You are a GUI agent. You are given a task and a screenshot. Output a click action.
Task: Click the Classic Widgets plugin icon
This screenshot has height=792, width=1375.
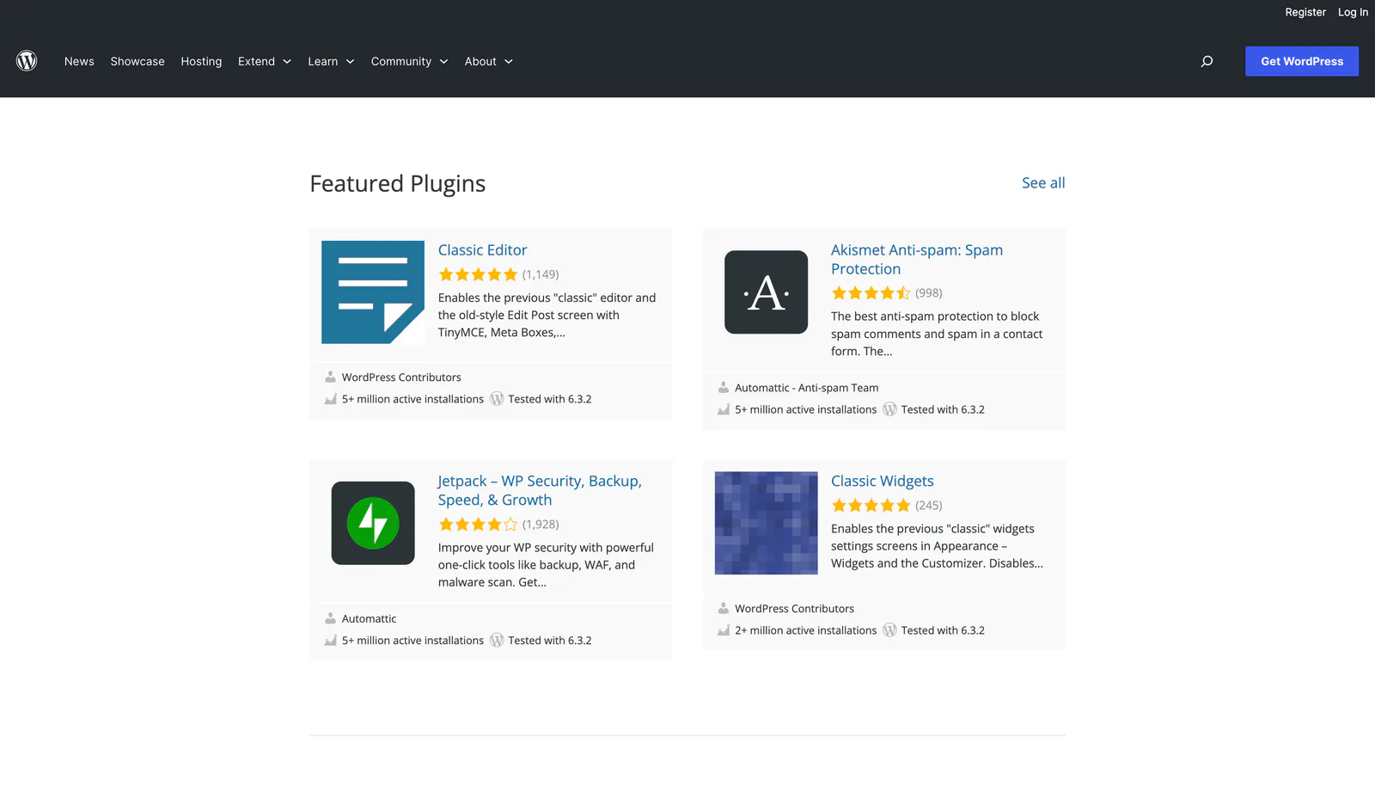click(766, 523)
